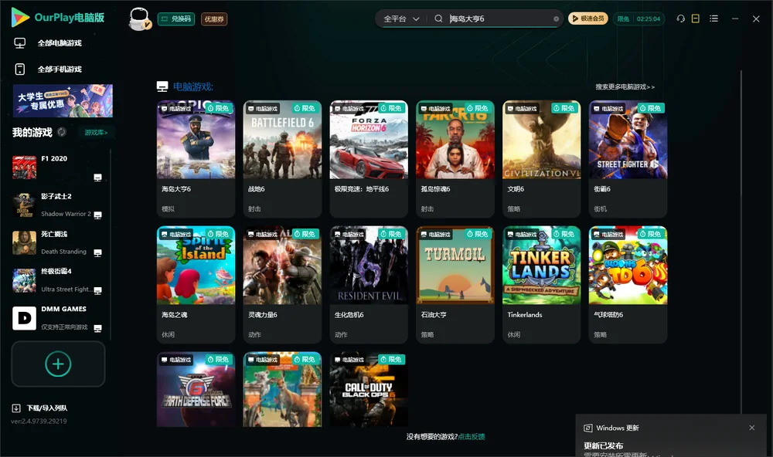Open customer service headset icon
Image resolution: width=773 pixels, height=457 pixels.
pos(680,19)
